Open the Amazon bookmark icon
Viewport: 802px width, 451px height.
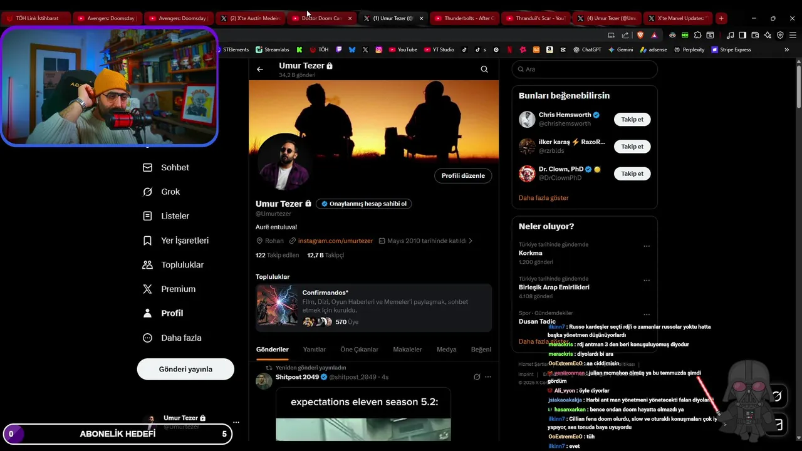[x=549, y=49]
